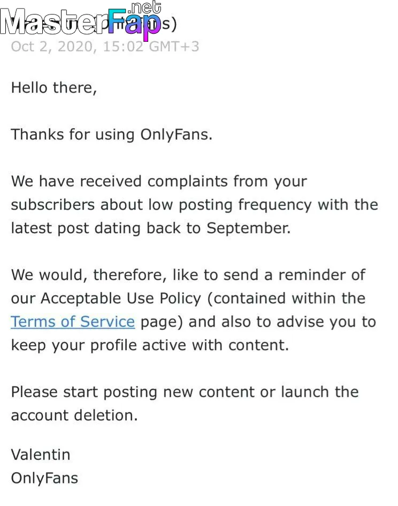The image size is (398, 506).
Task: Open the Terms of Service link
Action: [73, 322]
